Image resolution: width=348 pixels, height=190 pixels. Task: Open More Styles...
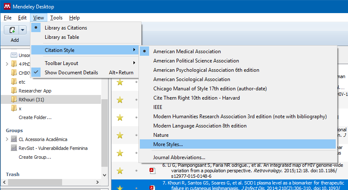tap(238, 144)
